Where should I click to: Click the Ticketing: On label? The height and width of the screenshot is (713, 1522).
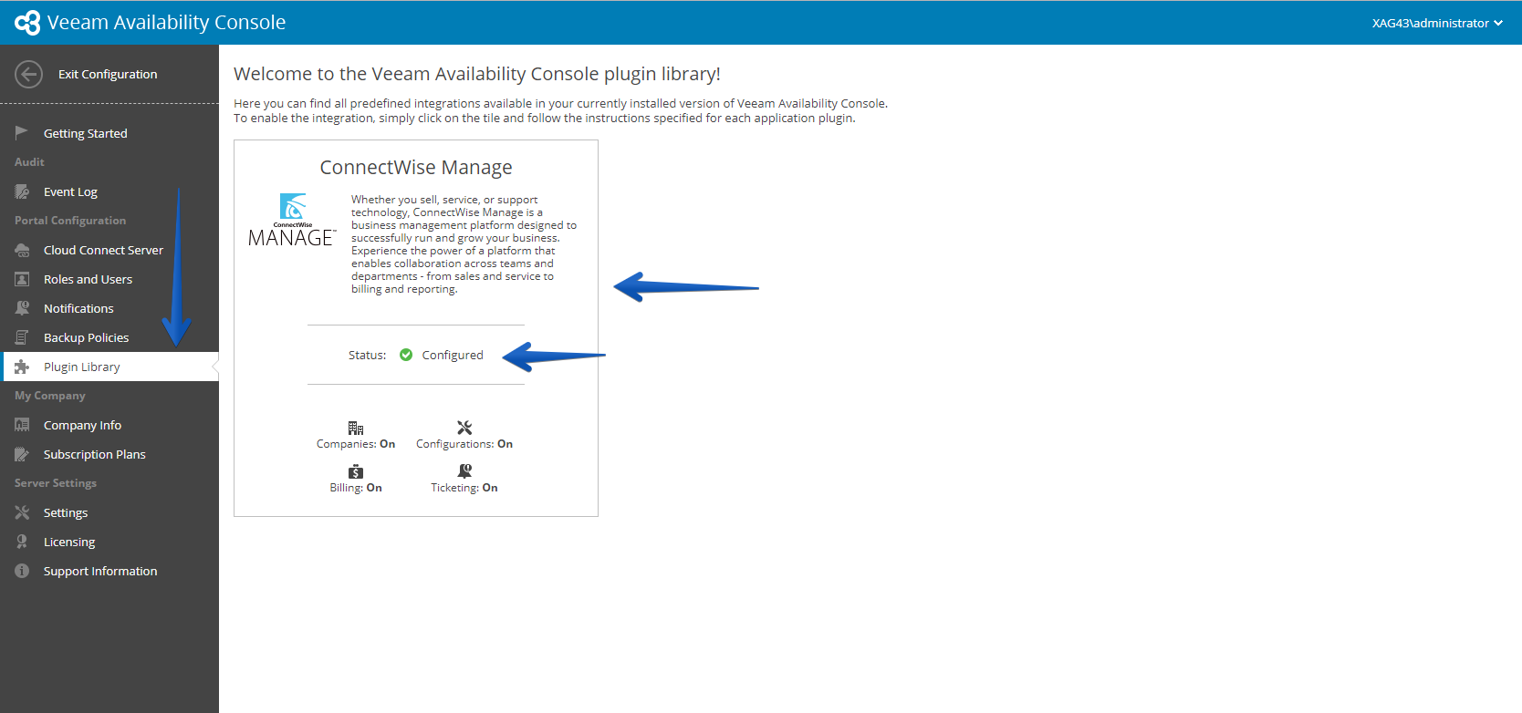point(464,488)
